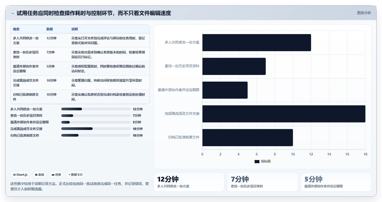Click the 5分钟 summary card
The width and height of the screenshot is (382, 202).
[x=336, y=182]
